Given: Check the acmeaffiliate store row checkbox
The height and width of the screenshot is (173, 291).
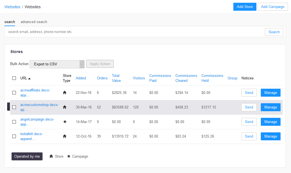Looking at the screenshot, I should [x=14, y=93].
